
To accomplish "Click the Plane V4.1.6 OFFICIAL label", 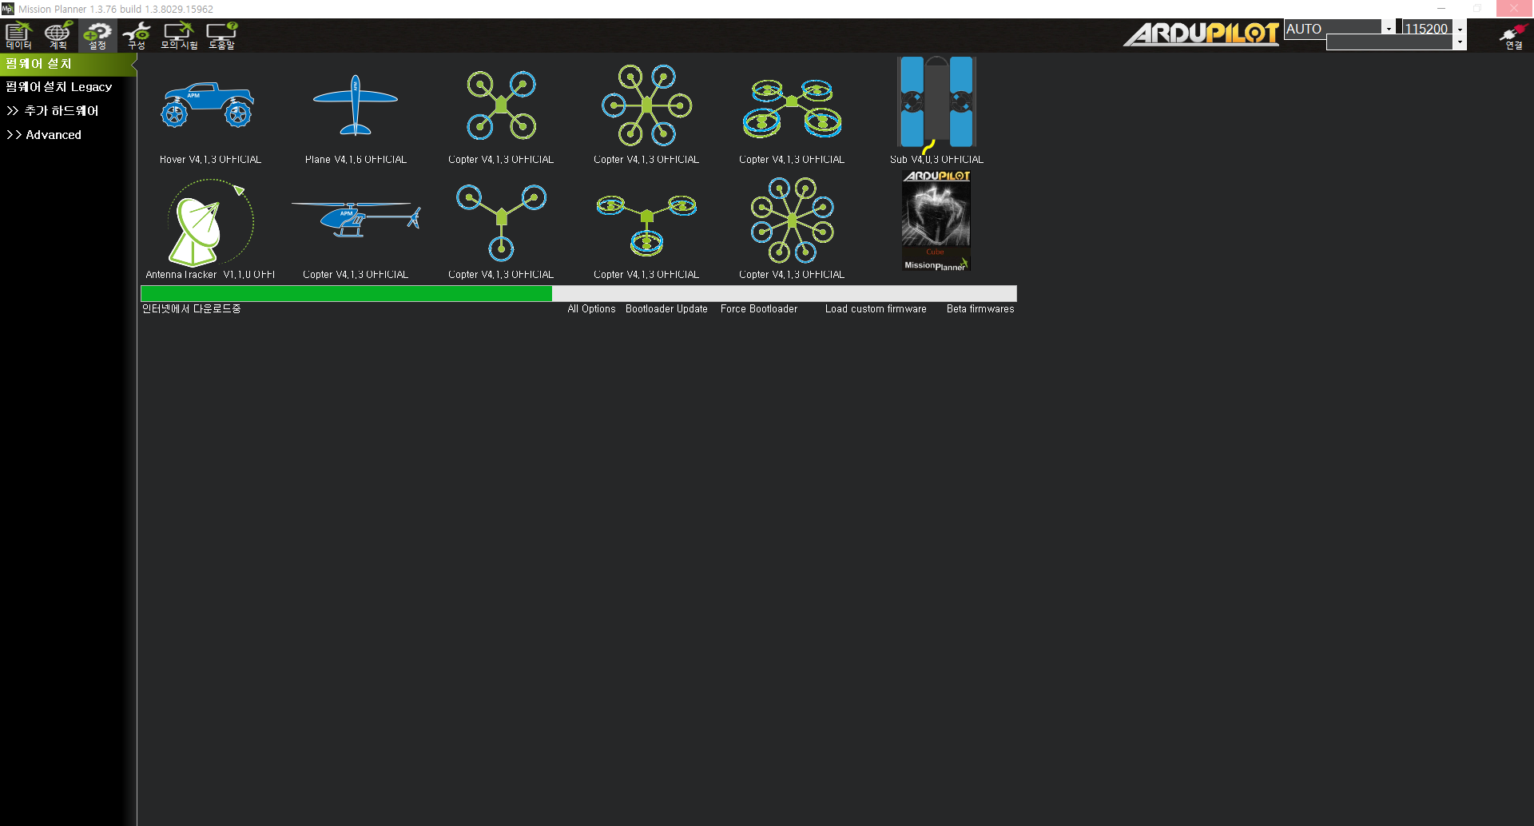I will point(356,160).
